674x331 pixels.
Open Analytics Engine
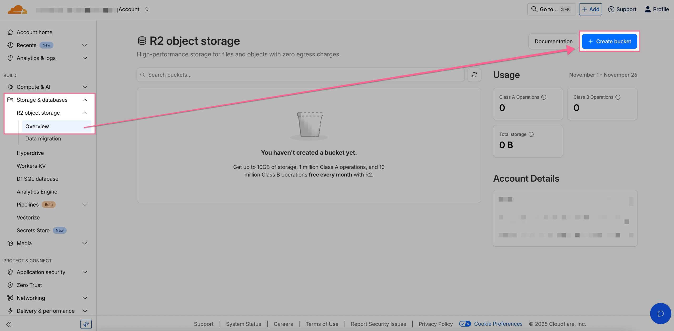coord(37,192)
